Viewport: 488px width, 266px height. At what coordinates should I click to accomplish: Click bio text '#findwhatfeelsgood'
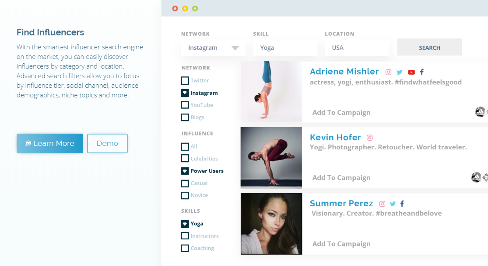point(428,83)
